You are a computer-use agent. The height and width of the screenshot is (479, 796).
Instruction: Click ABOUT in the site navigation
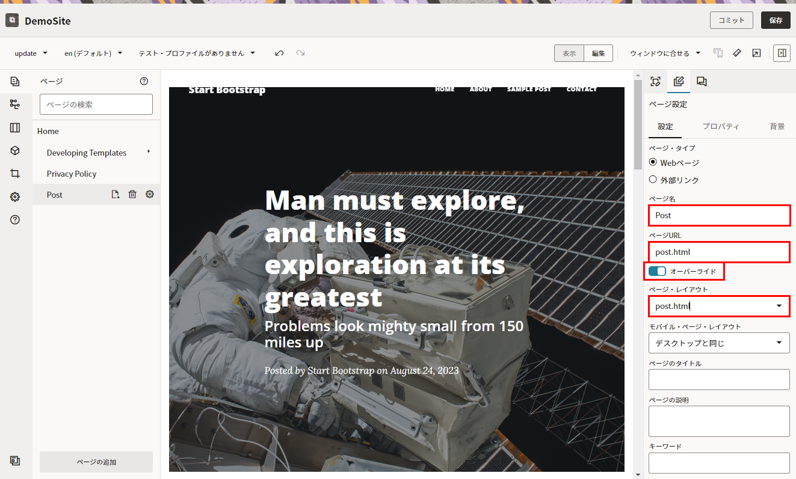481,89
